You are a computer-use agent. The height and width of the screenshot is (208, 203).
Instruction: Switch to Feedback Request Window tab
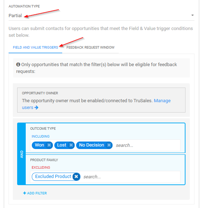(90, 48)
